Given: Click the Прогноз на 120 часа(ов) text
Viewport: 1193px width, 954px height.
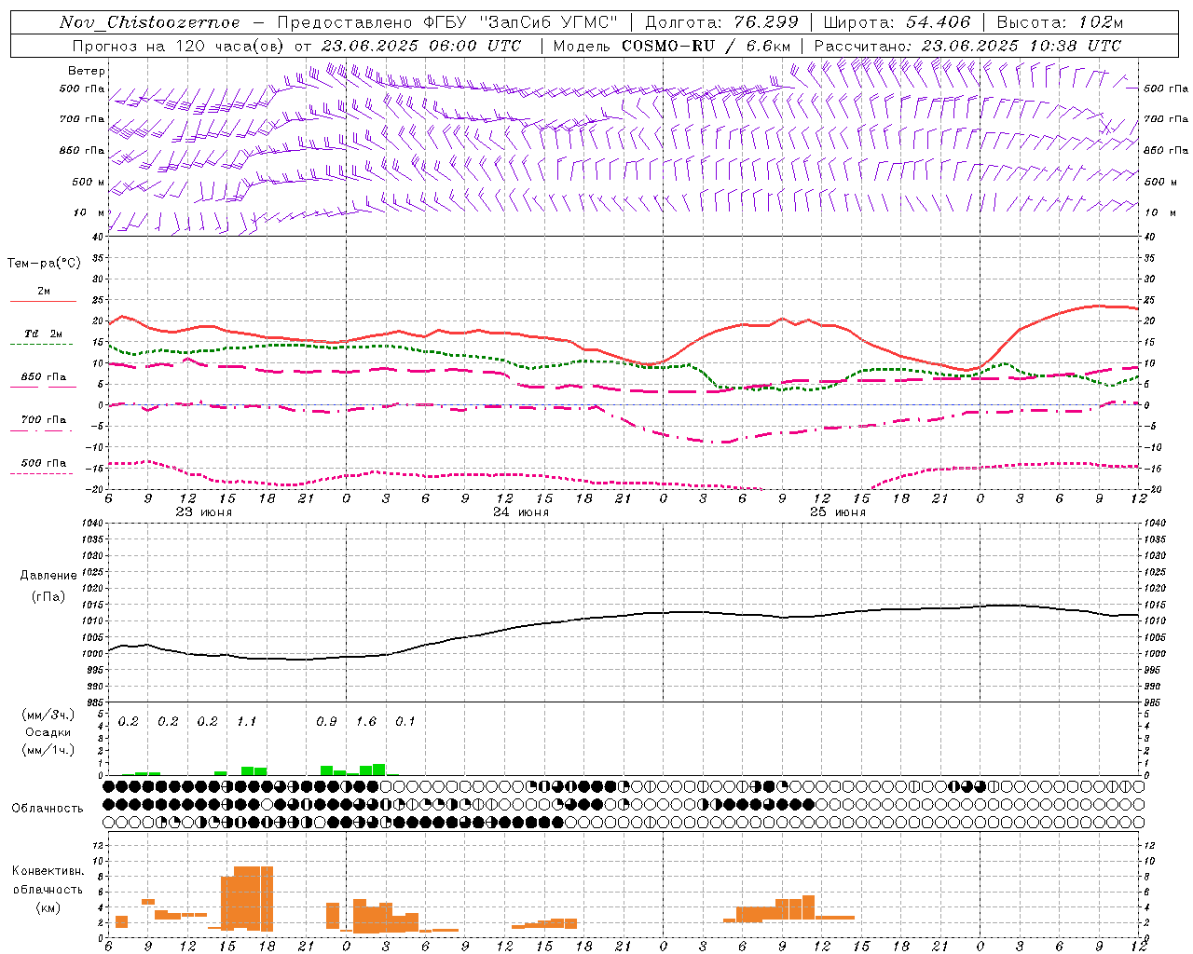Looking at the screenshot, I should (180, 46).
